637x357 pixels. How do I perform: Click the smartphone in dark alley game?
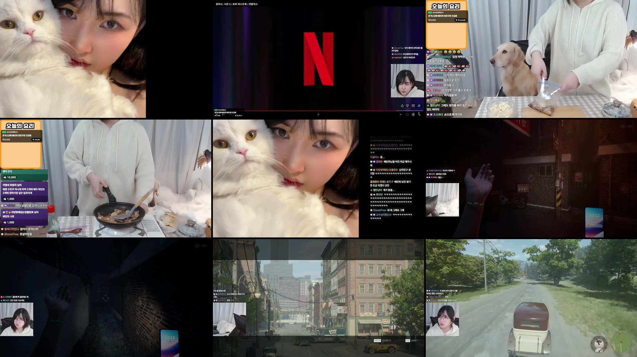[x=170, y=342]
